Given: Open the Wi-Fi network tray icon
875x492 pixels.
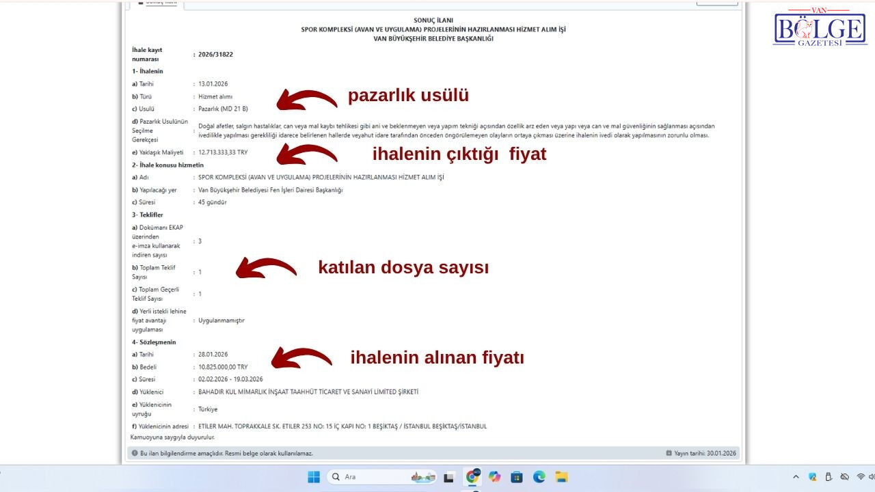Looking at the screenshot, I should [861, 477].
